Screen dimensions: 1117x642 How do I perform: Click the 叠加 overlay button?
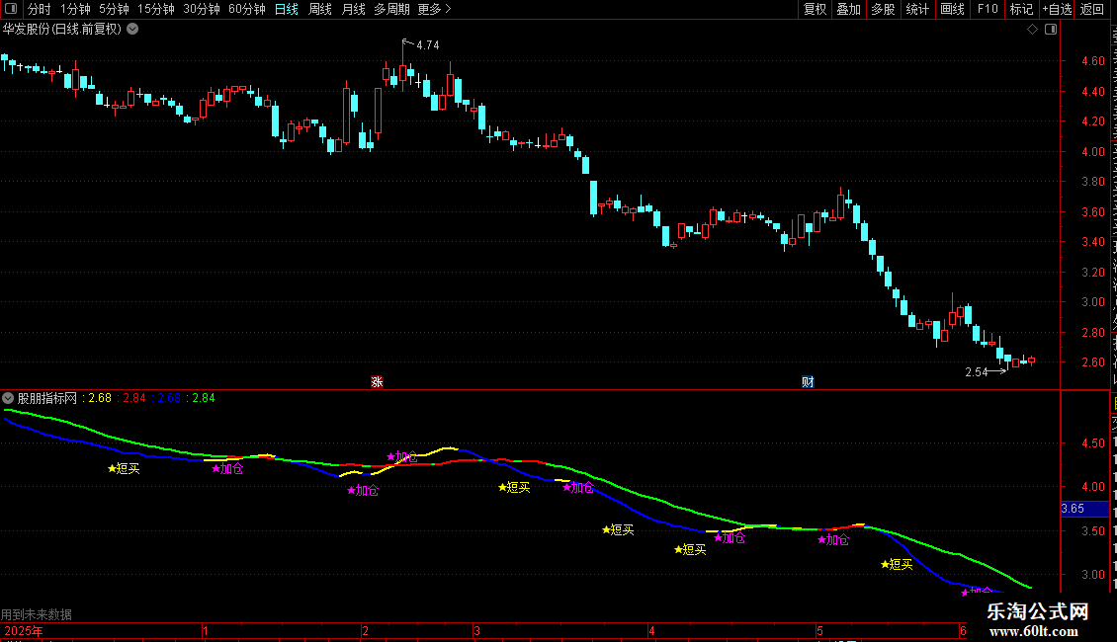(848, 9)
